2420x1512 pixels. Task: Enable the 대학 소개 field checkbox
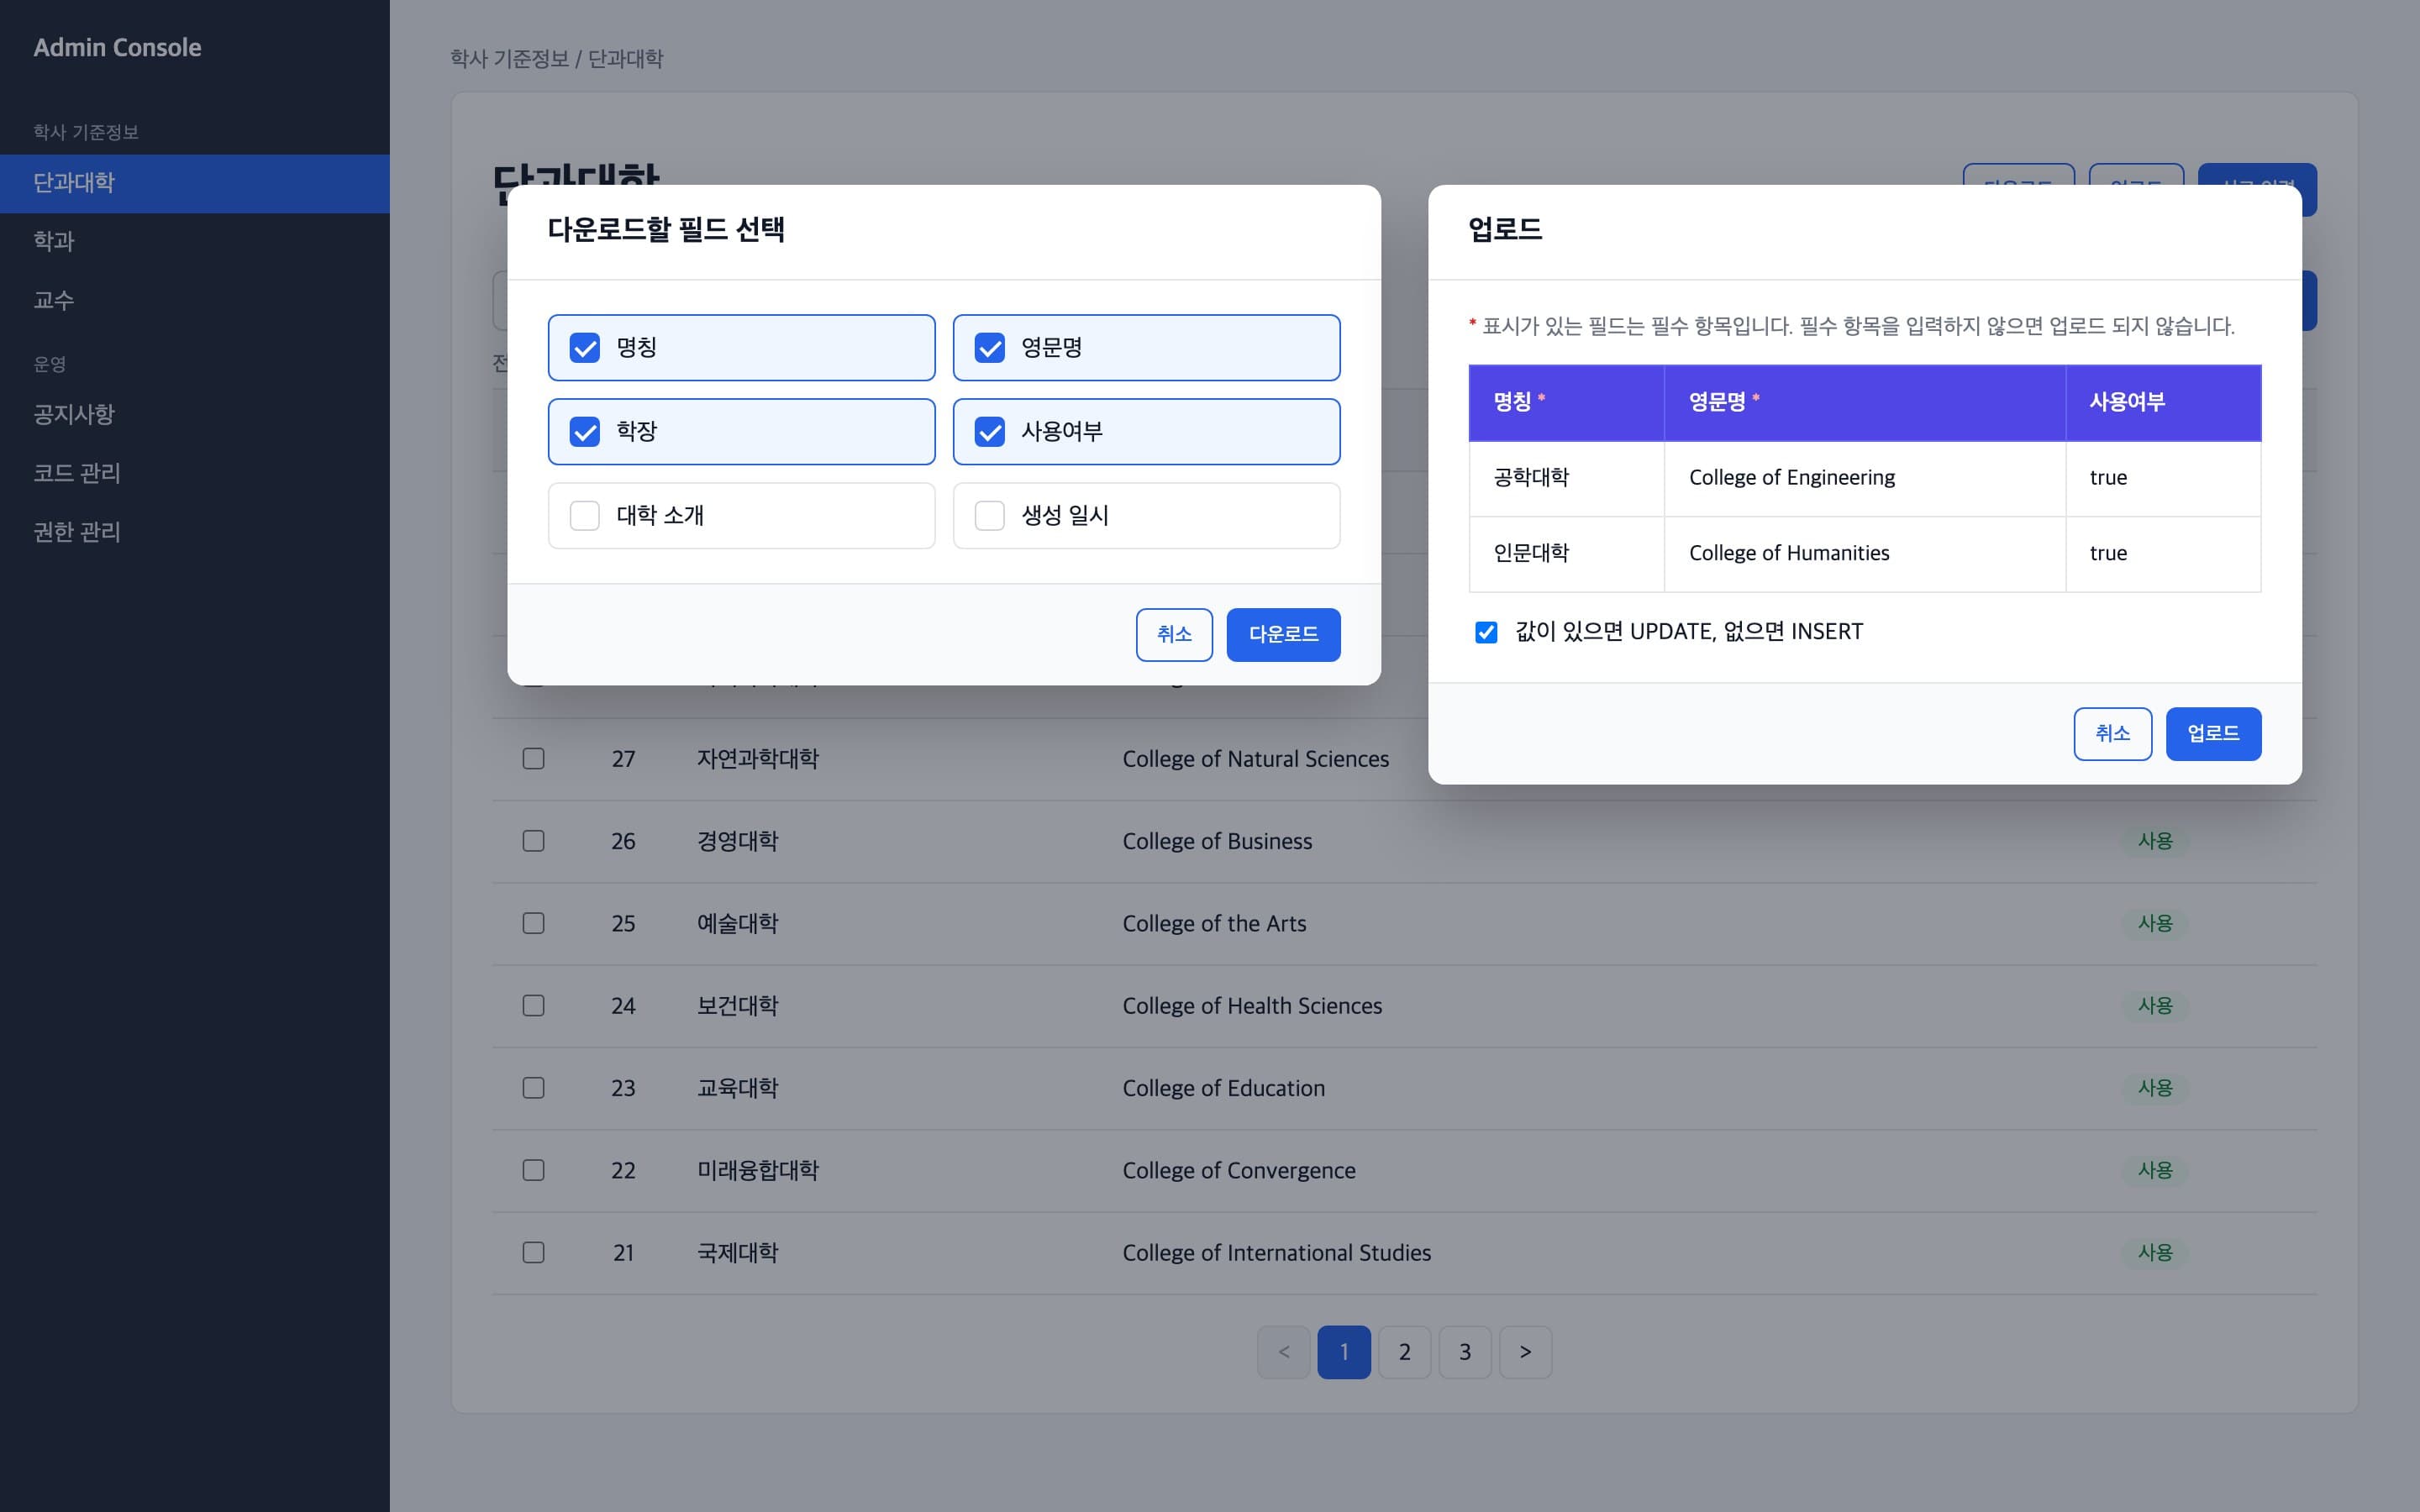click(585, 516)
